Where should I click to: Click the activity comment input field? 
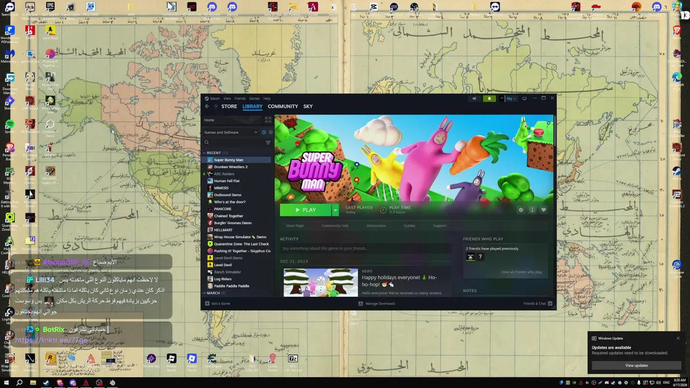365,248
